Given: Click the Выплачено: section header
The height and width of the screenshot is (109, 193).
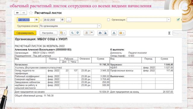Looking at the screenshot, I should 117,76.
